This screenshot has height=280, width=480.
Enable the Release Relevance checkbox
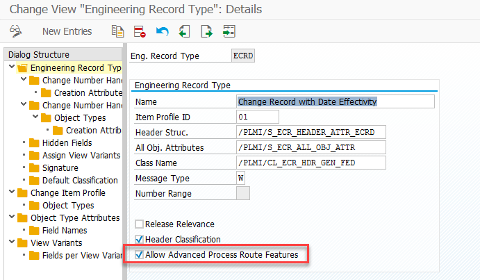140,224
